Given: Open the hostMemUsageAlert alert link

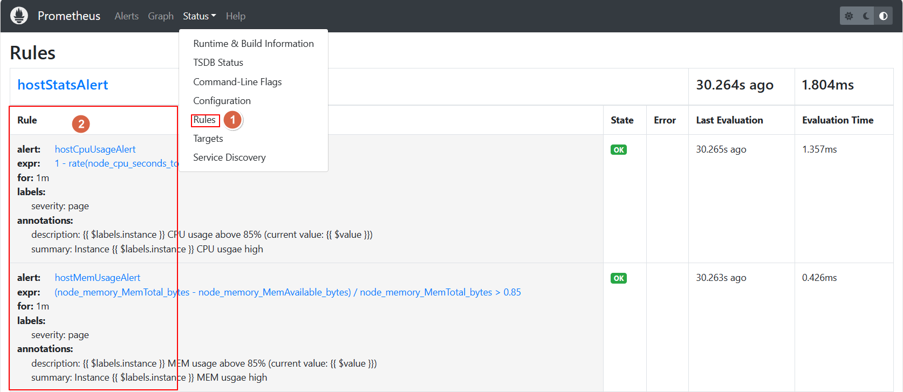Looking at the screenshot, I should tap(98, 278).
